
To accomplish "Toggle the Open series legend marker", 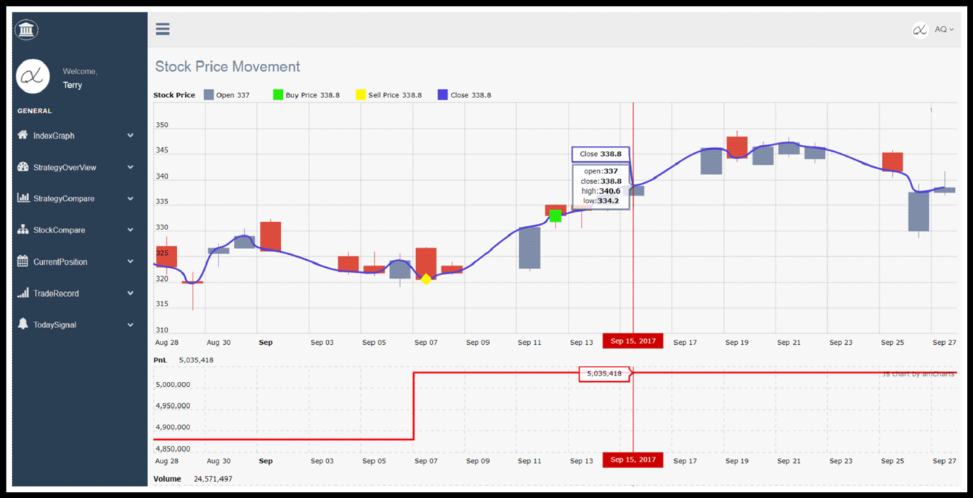I will coord(209,95).
